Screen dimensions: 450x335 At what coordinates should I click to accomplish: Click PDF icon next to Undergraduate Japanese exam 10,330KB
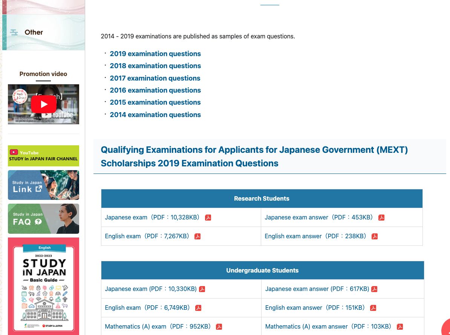[202, 289]
